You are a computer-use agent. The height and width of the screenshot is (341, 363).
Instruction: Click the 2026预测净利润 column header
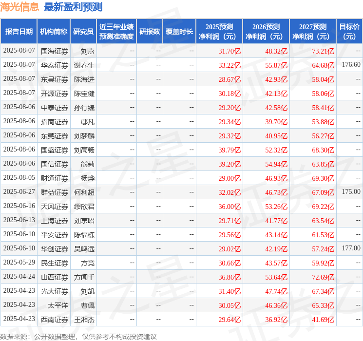[266, 32]
